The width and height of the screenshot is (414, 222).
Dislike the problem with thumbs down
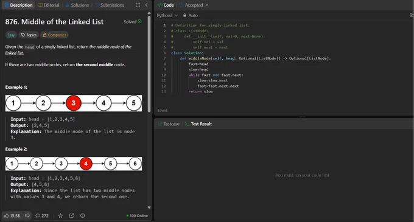pyautogui.click(x=27, y=216)
